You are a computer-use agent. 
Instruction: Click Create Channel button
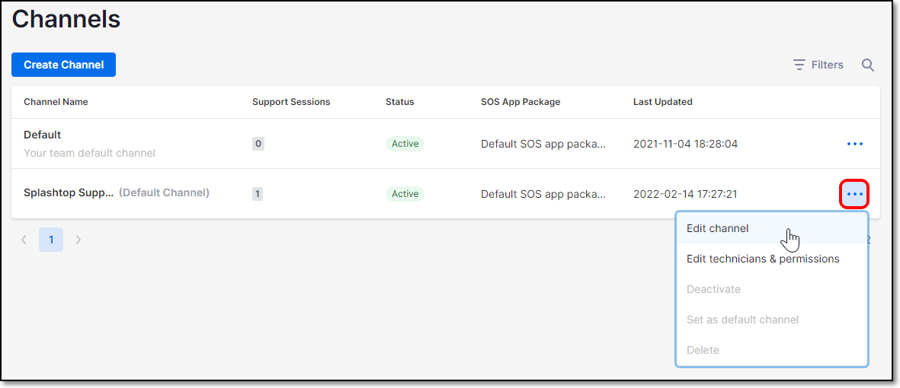pyautogui.click(x=64, y=65)
